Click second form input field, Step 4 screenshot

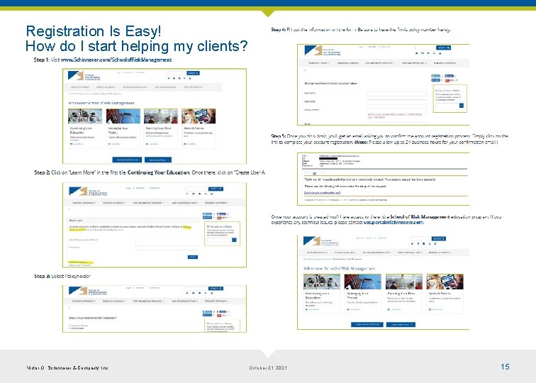[x=397, y=102]
